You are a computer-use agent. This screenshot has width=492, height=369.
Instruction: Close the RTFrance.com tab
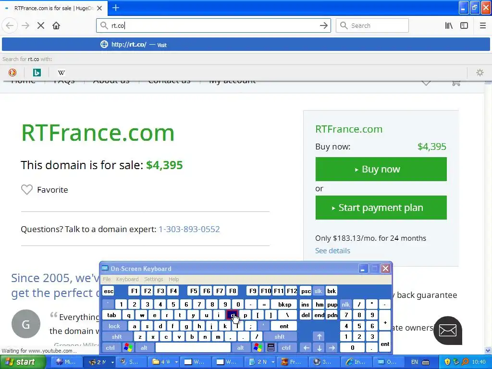(x=99, y=8)
